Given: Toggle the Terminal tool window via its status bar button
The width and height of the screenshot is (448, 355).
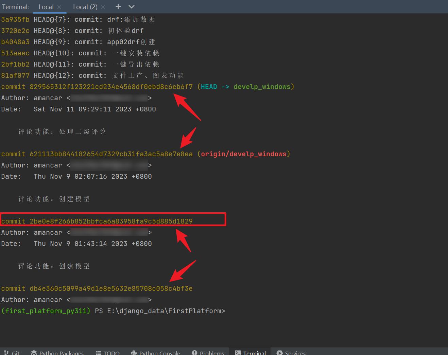Looking at the screenshot, I should pyautogui.click(x=250, y=353).
